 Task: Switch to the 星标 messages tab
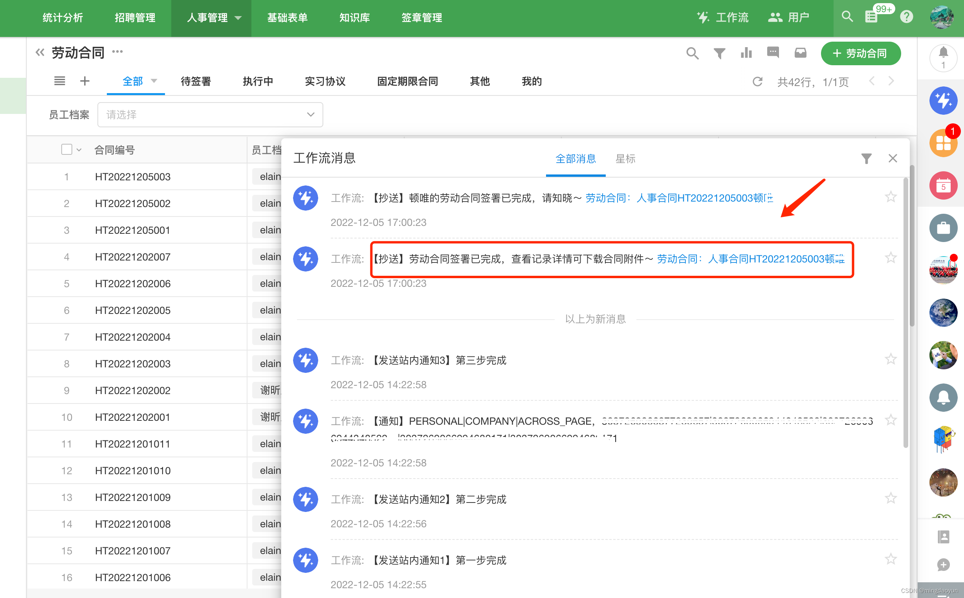coord(625,159)
